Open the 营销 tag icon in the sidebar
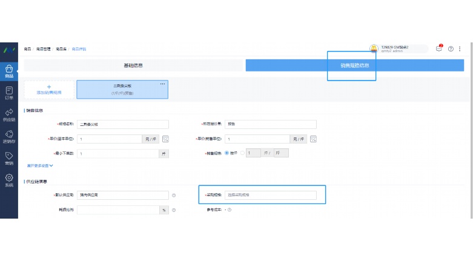473x261 pixels. 9,156
